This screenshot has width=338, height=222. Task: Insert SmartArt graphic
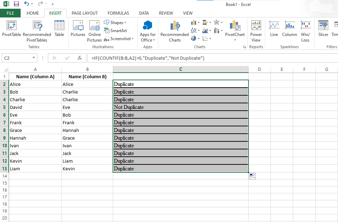tap(115, 31)
